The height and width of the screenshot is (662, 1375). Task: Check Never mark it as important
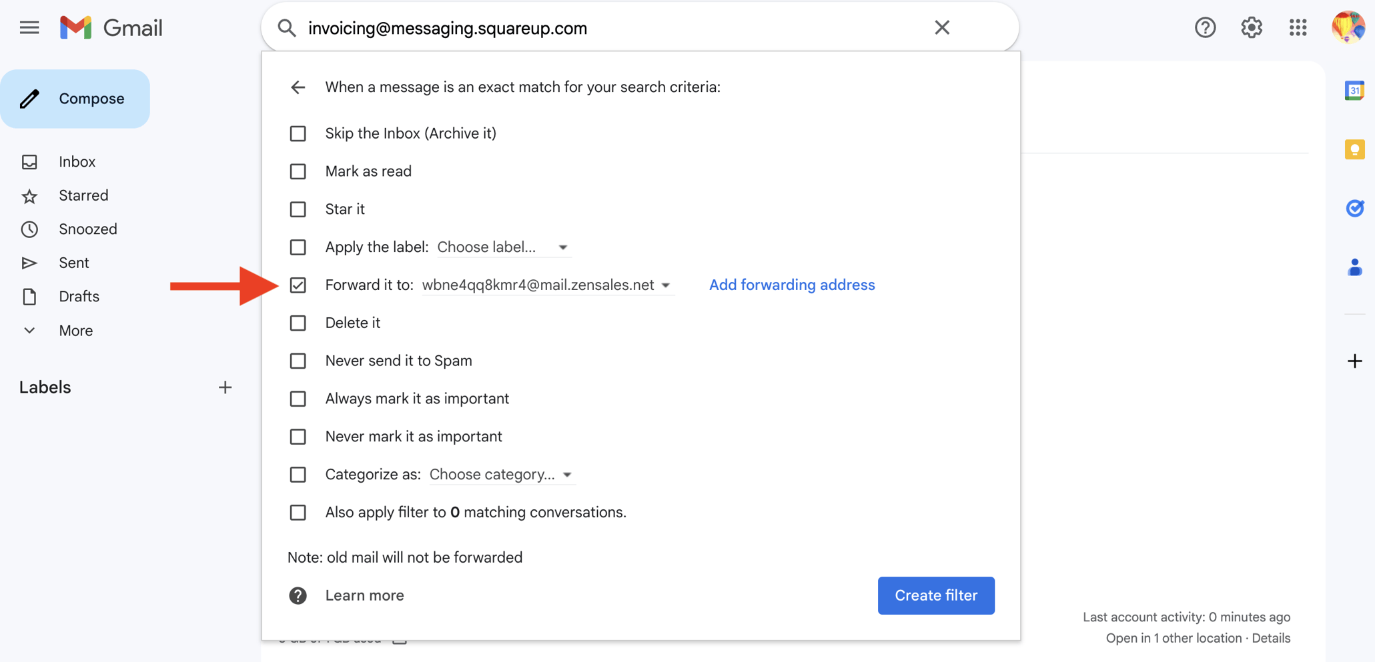[x=298, y=437]
